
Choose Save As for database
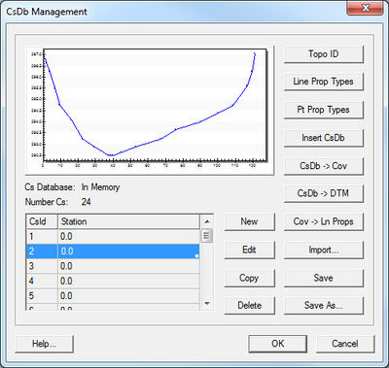tap(324, 306)
